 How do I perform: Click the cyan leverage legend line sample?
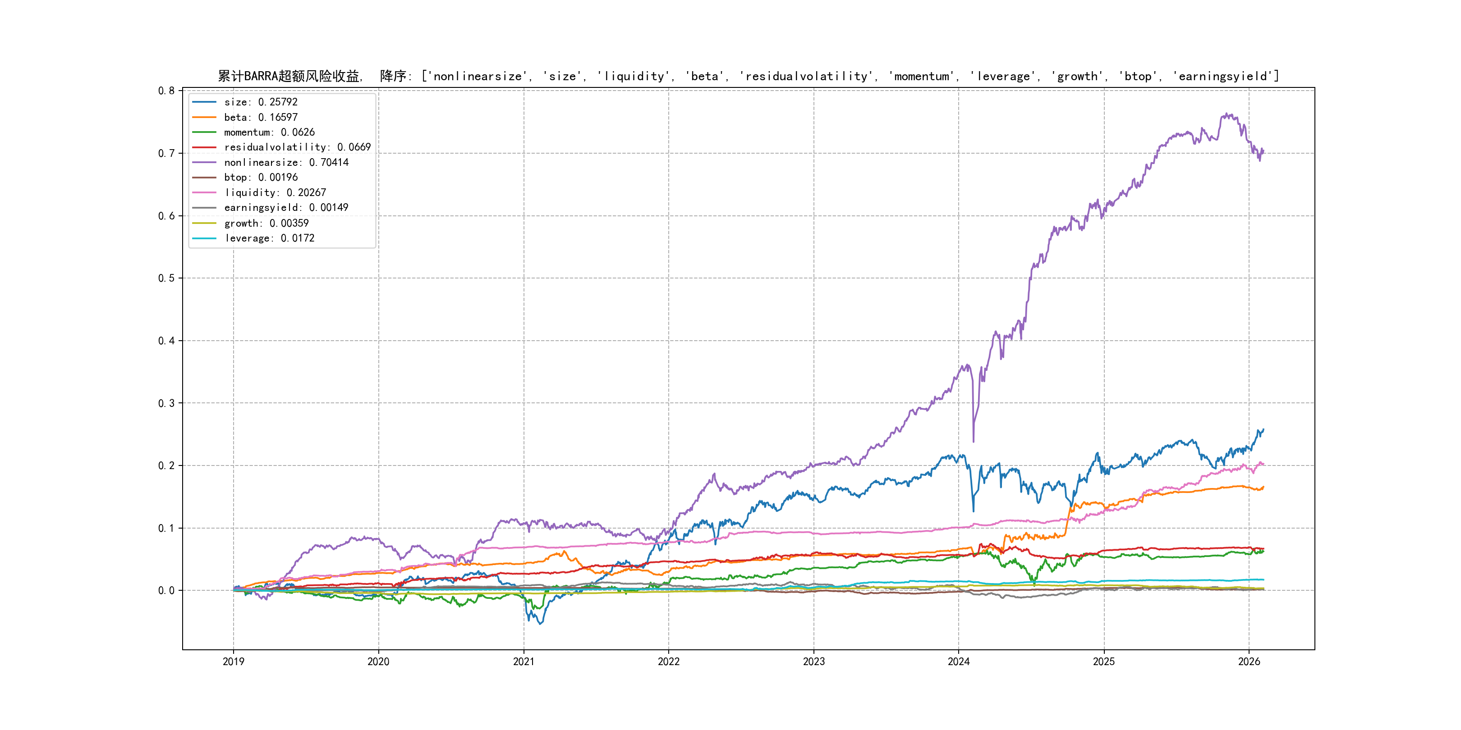pyautogui.click(x=204, y=238)
